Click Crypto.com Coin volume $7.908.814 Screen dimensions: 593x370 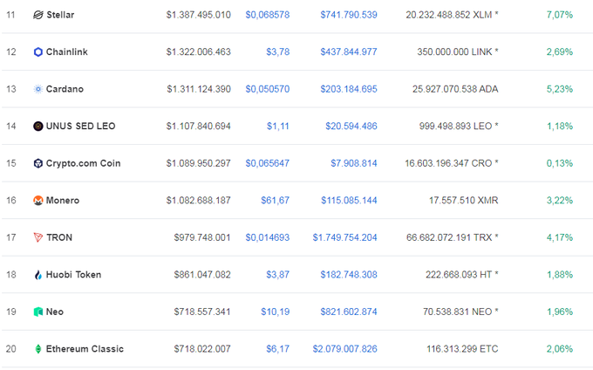point(354,163)
